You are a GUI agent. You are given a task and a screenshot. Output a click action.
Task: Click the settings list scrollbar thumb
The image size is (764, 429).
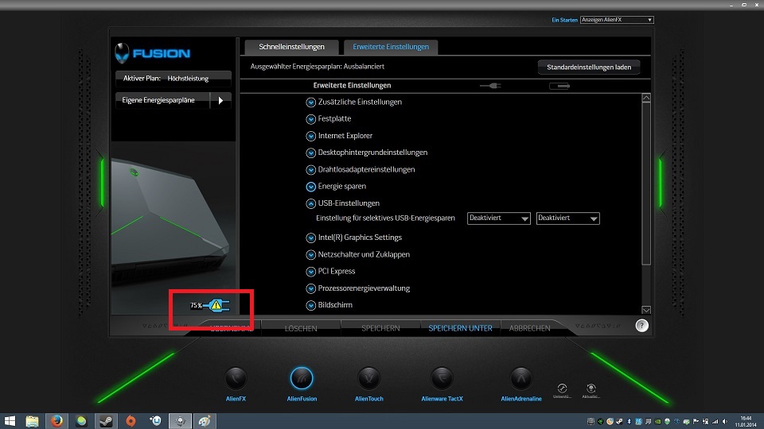click(x=646, y=184)
